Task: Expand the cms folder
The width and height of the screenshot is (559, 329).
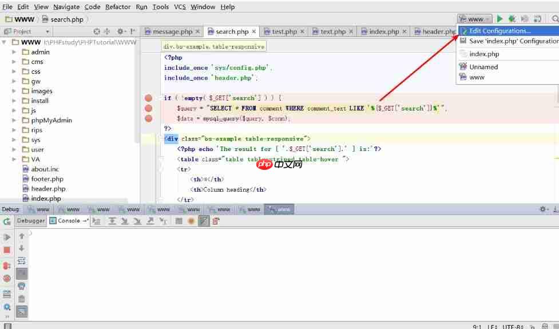Action: (x=14, y=62)
